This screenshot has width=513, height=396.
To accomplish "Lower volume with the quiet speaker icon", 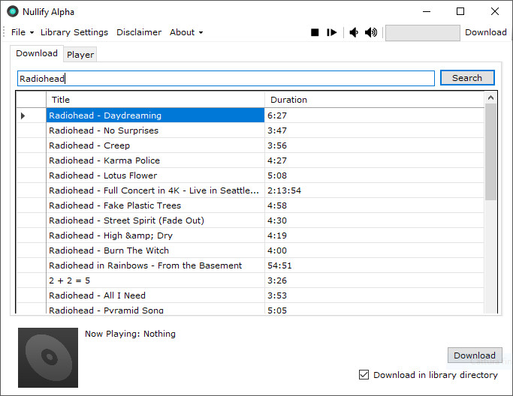I will pos(354,32).
